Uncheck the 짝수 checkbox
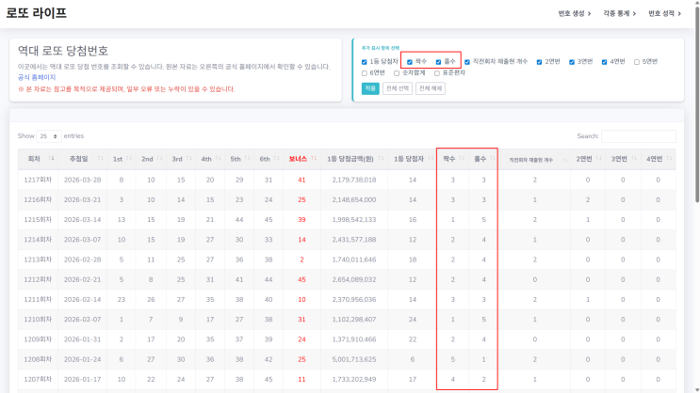Image resolution: width=700 pixels, height=393 pixels. pos(410,62)
